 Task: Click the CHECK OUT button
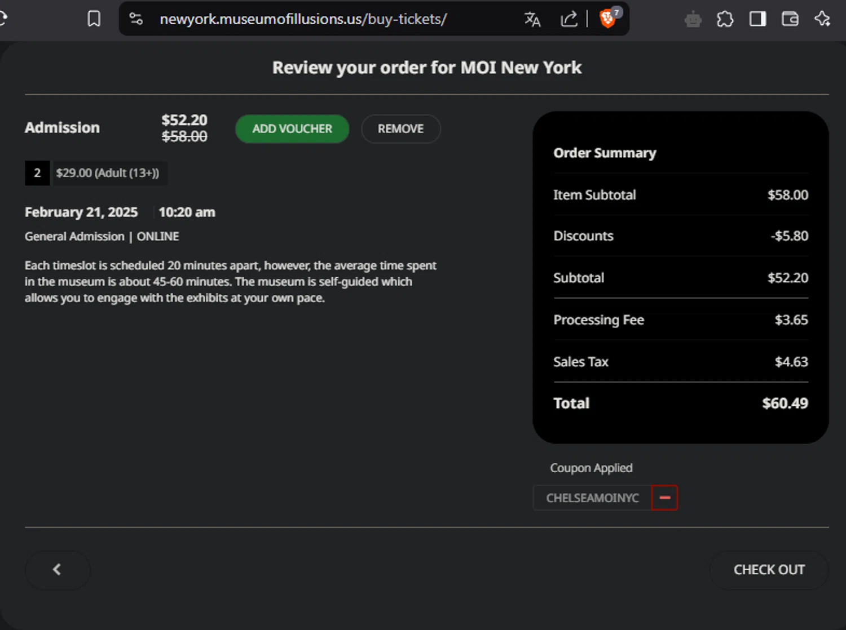[x=769, y=570]
